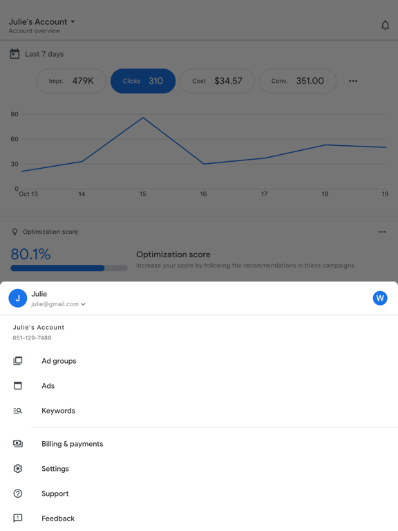Image resolution: width=398 pixels, height=531 pixels.
Task: Open the calendar date range icon
Action: (x=15, y=54)
